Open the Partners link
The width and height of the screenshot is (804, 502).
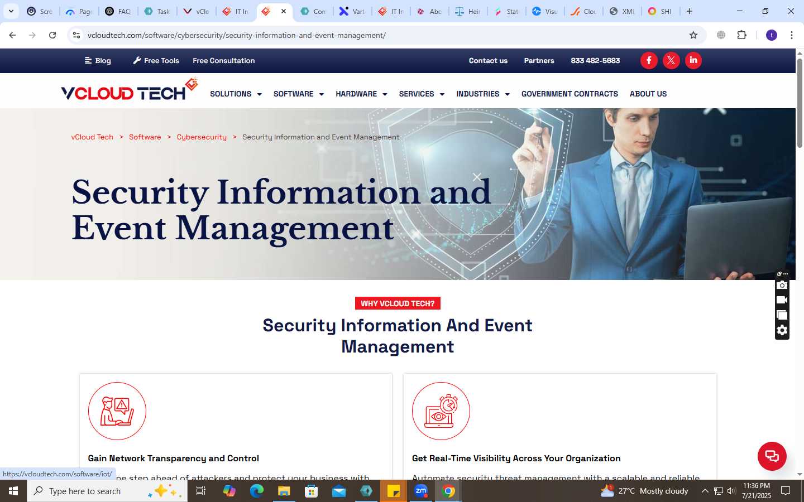coord(539,60)
